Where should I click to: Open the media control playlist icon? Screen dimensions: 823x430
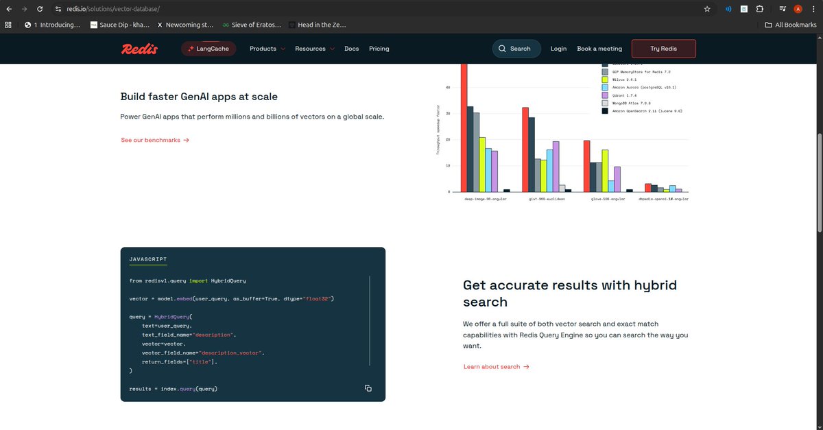pos(783,9)
